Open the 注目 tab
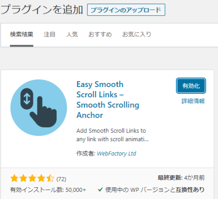This screenshot has height=199, width=218. click(49, 35)
